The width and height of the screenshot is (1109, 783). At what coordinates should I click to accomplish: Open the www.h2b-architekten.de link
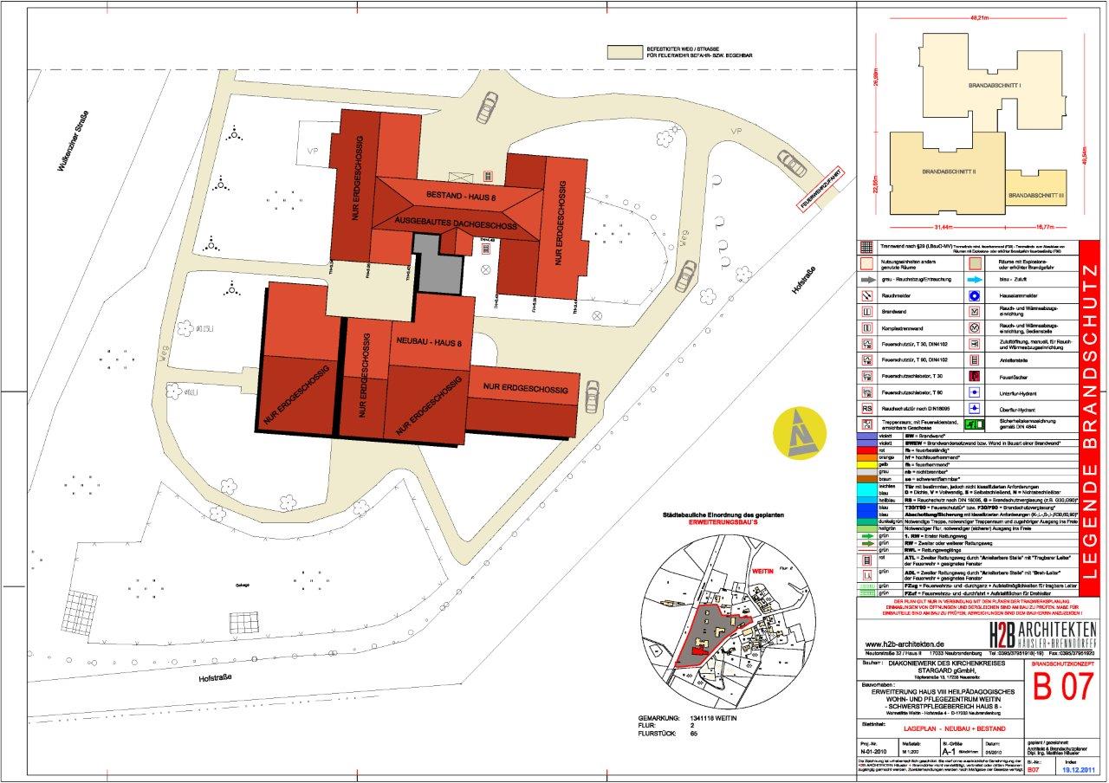tap(905, 644)
